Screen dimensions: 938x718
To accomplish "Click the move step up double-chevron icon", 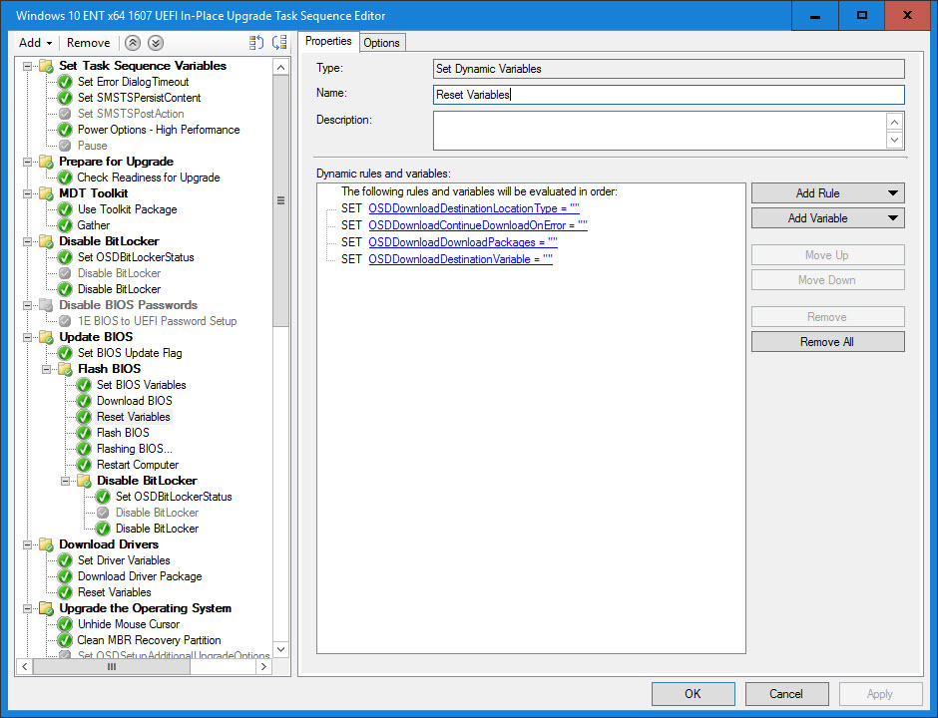I will 133,43.
